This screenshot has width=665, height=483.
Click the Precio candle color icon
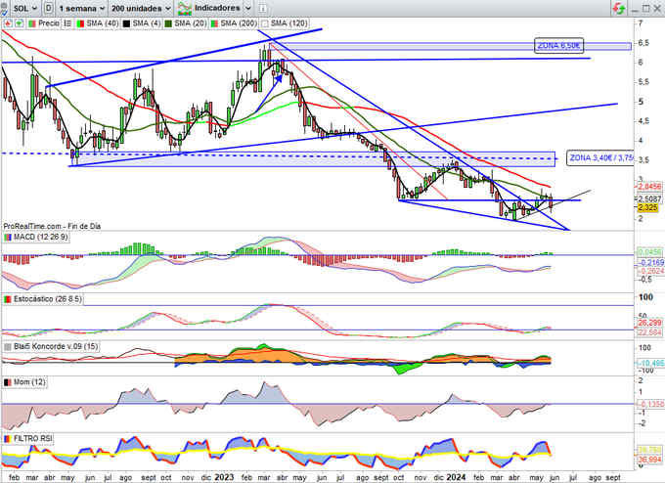32,23
